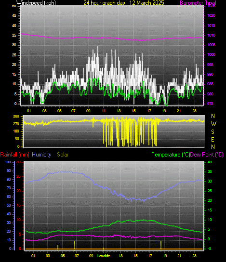Screen dimensions: 226x262
Task: Click the Lowtide marker label
Action: [104, 256]
